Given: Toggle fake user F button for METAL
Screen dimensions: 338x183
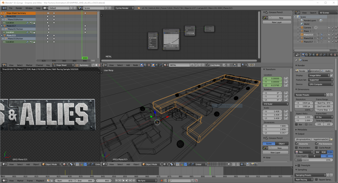Looking at the screenshot, I should [x=196, y=65].
